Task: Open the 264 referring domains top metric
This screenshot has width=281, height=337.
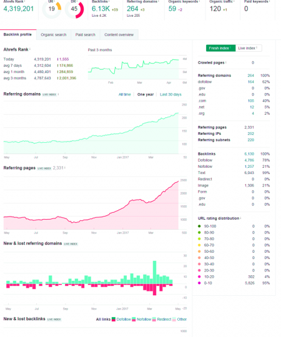Action: (x=132, y=9)
